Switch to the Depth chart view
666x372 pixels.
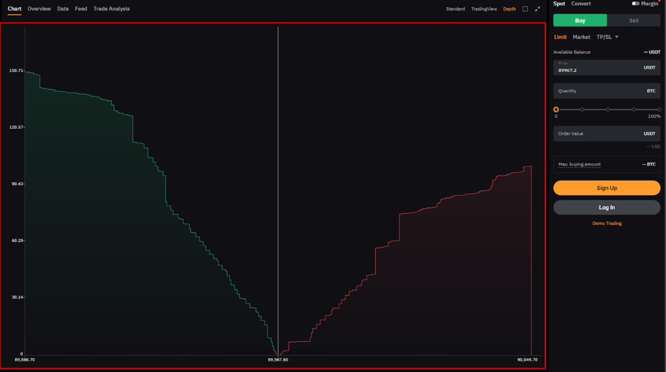pos(509,9)
